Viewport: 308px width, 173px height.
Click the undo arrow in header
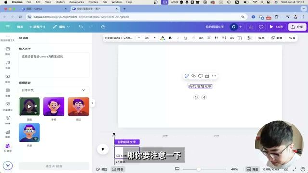click(x=81, y=27)
